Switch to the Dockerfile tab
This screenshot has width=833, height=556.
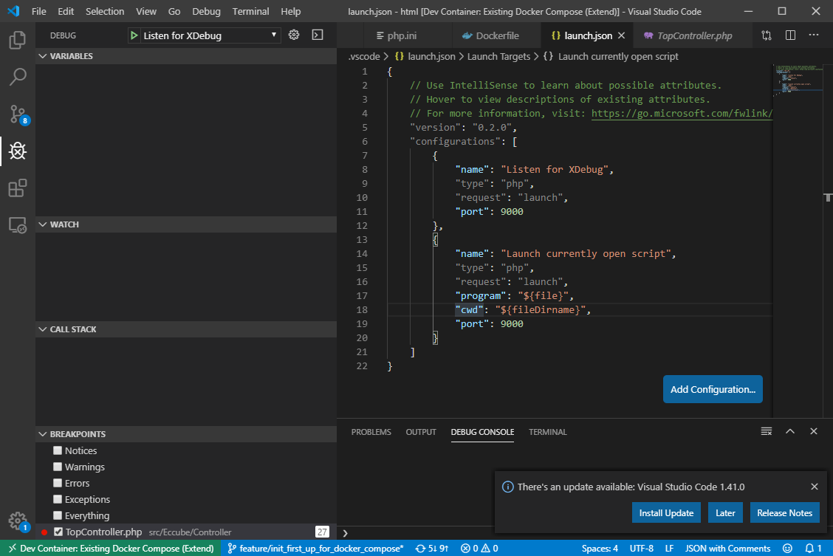497,35
